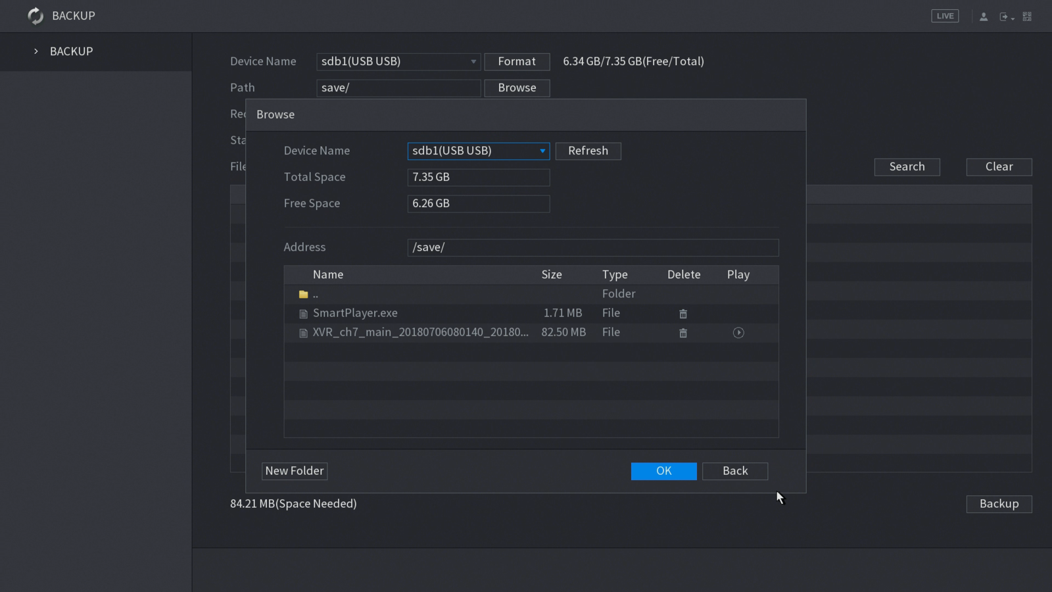Click the Back button
1052x592 pixels.
[734, 471]
